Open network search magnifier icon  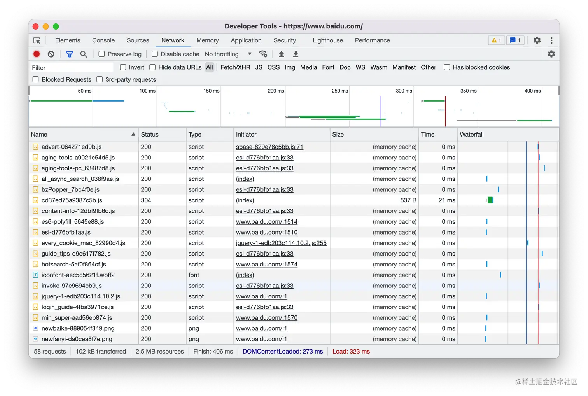84,54
